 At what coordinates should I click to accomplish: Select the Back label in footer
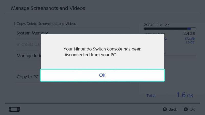point(173,109)
